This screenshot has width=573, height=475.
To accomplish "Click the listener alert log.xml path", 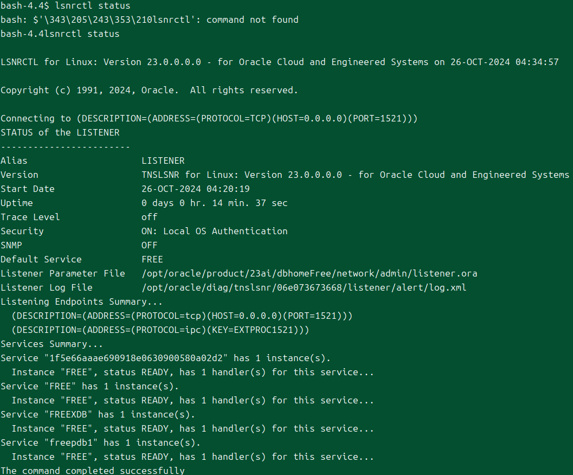I will click(304, 287).
